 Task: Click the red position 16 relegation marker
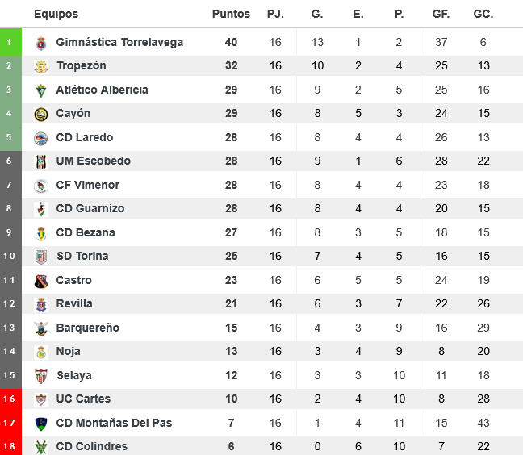tap(10, 399)
